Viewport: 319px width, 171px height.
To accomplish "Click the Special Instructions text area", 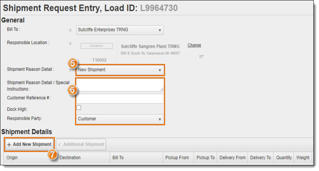I will (x=120, y=85).
